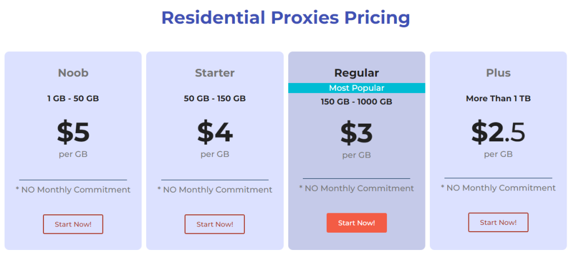
Task: Click the 150 GB - 1000 GB range text
Action: pyautogui.click(x=356, y=102)
